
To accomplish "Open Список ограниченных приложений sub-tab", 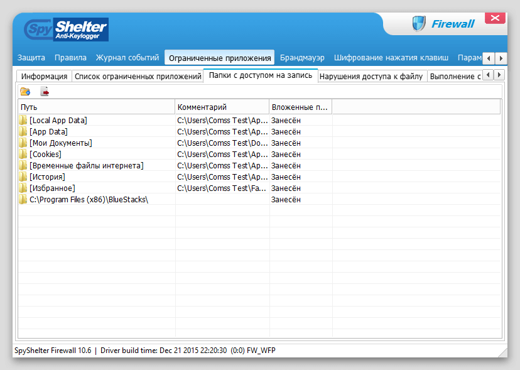I will [x=138, y=76].
